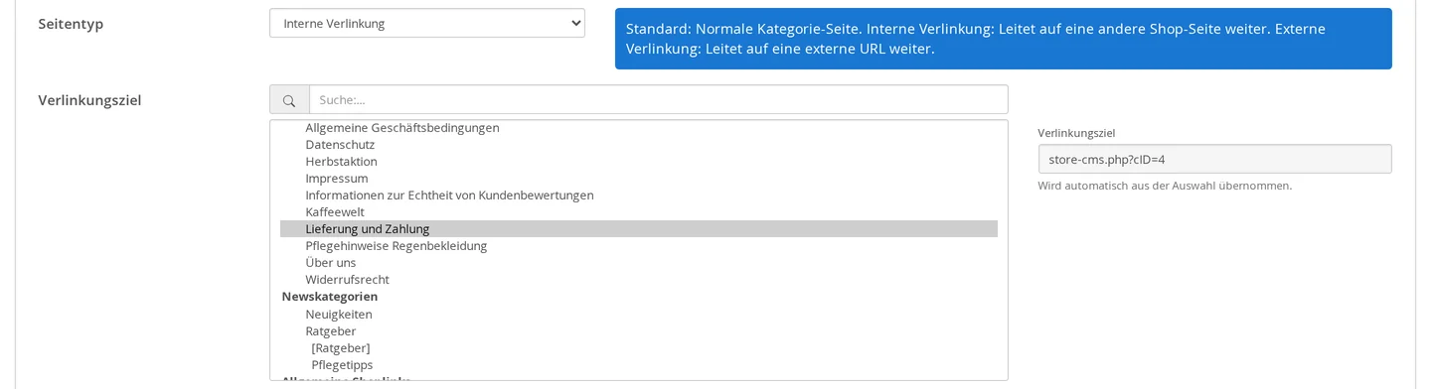Select the Über uns entry

click(x=638, y=263)
